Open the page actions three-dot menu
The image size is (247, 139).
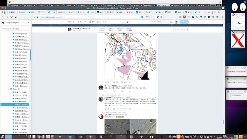[154, 17]
